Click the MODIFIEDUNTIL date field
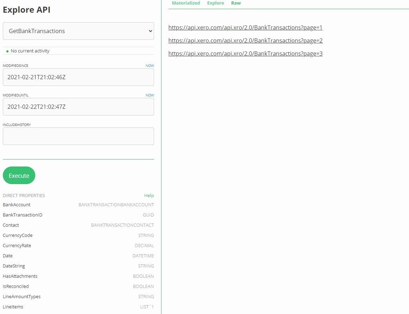Screen dimensions: 409x314 pyautogui.click(x=78, y=107)
